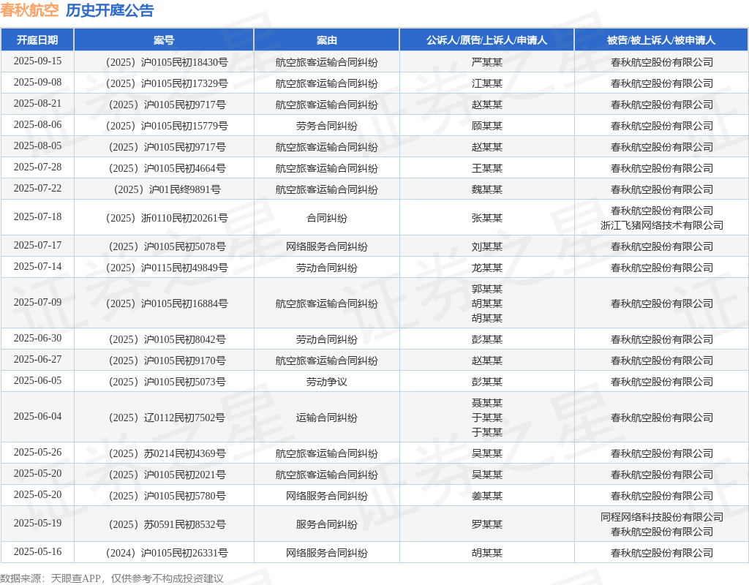Click defendant 同程网络科技股份有限公司
The height and width of the screenshot is (585, 749).
[661, 517]
